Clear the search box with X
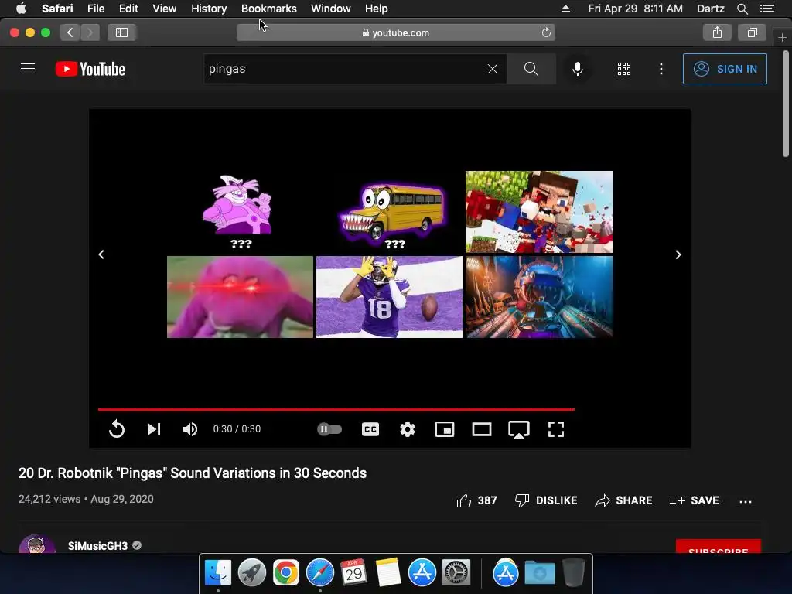The height and width of the screenshot is (594, 792). point(493,69)
